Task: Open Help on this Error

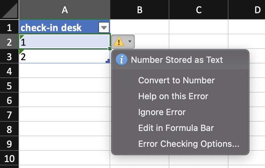Action: pyautogui.click(x=173, y=96)
